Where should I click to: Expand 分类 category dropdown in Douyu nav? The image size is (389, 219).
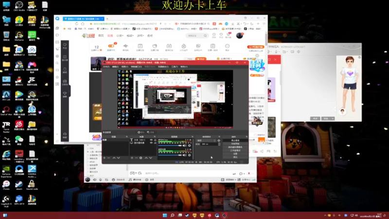click(x=120, y=36)
